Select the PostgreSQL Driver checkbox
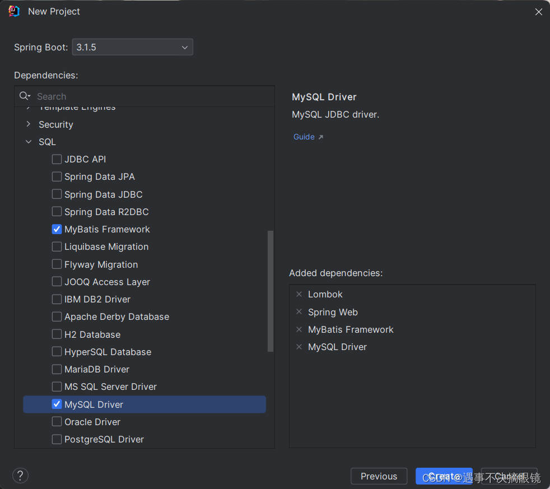The height and width of the screenshot is (489, 550). [57, 439]
